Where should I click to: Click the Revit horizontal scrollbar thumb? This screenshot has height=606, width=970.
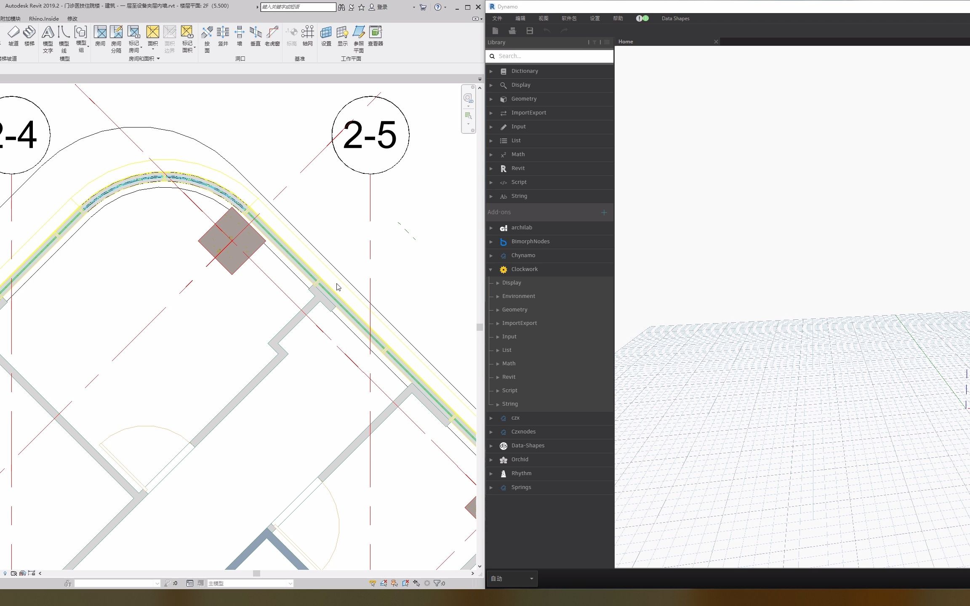[x=256, y=573]
